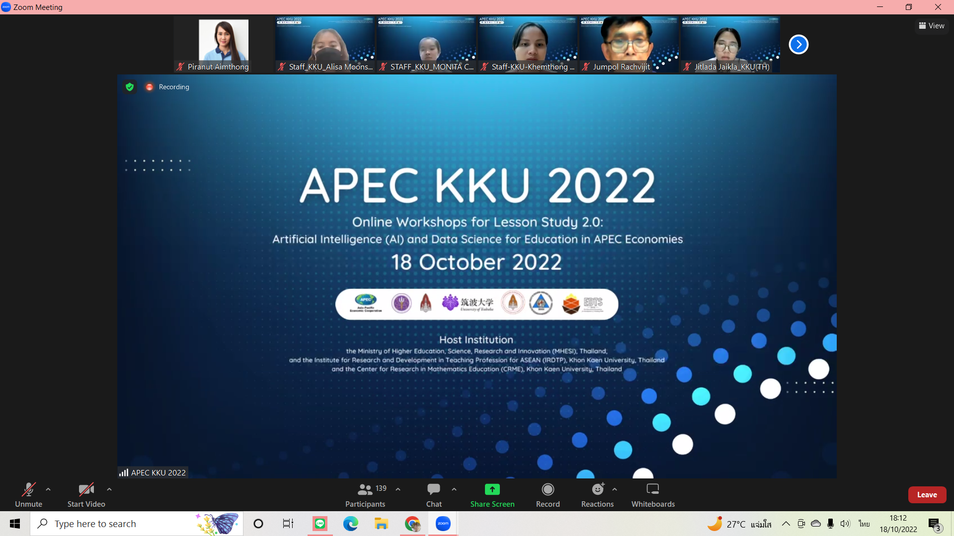Click the green Share Screen icon
The height and width of the screenshot is (536, 954).
(x=492, y=490)
